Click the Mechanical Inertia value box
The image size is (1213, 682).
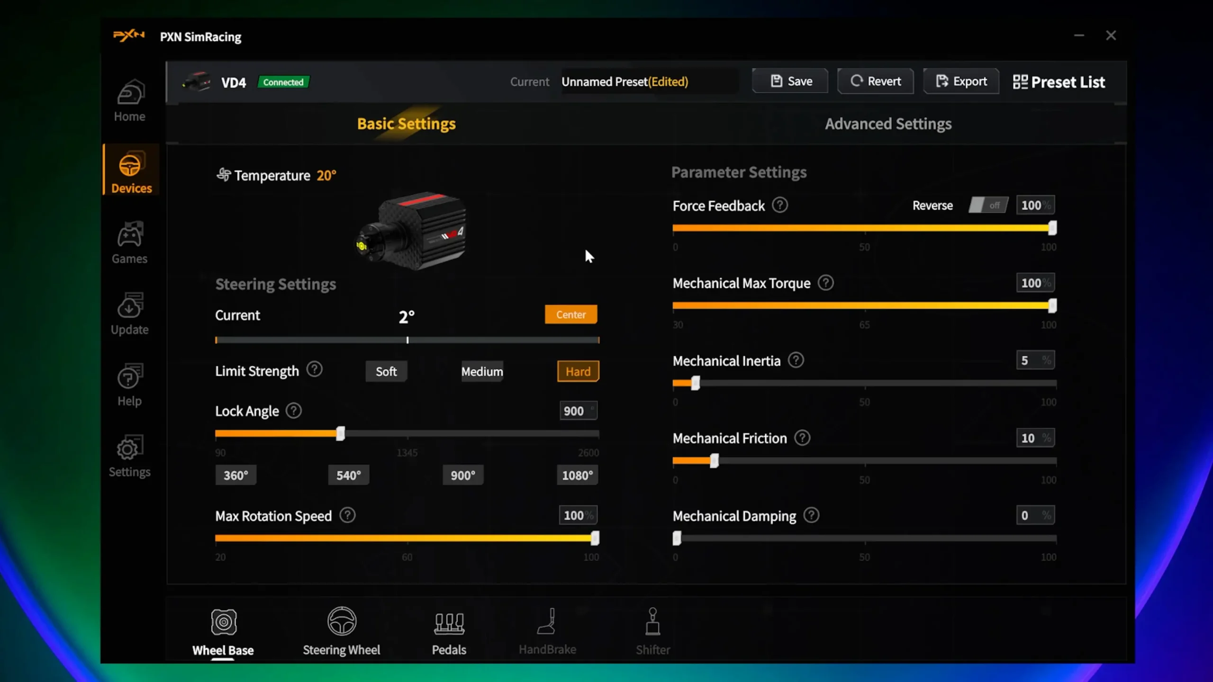(1035, 360)
